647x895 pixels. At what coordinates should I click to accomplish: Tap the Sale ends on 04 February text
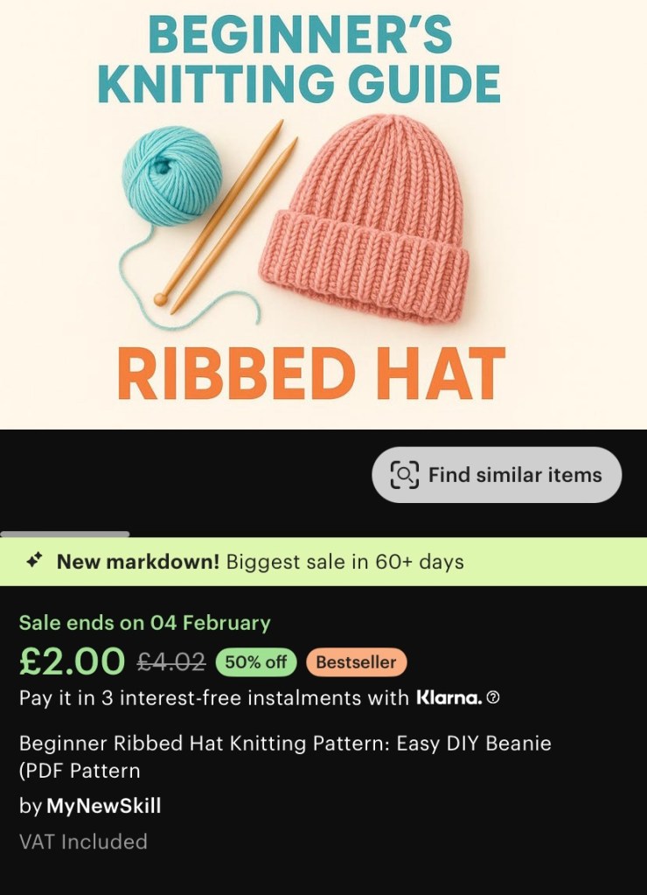point(145,623)
